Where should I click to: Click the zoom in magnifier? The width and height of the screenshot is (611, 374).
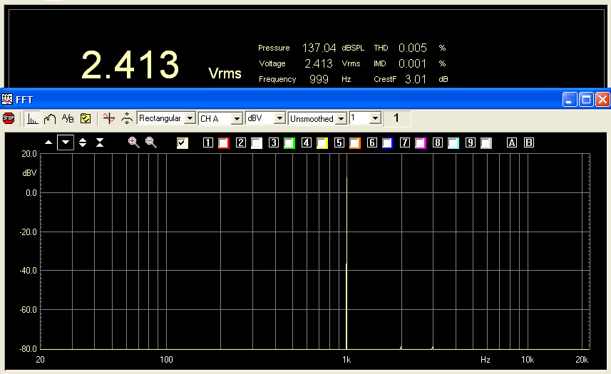(x=133, y=142)
